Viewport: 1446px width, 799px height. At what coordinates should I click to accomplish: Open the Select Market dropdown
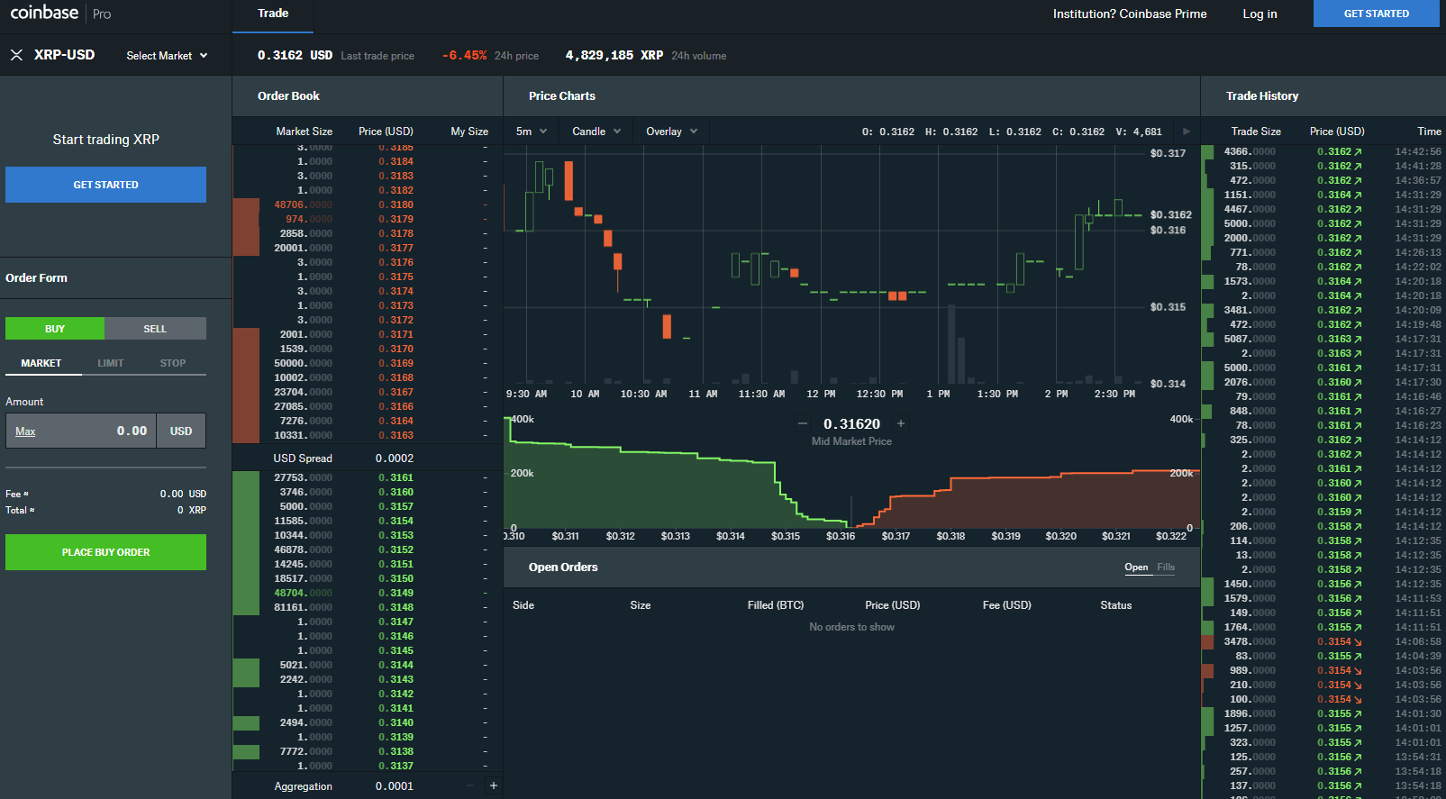[167, 56]
